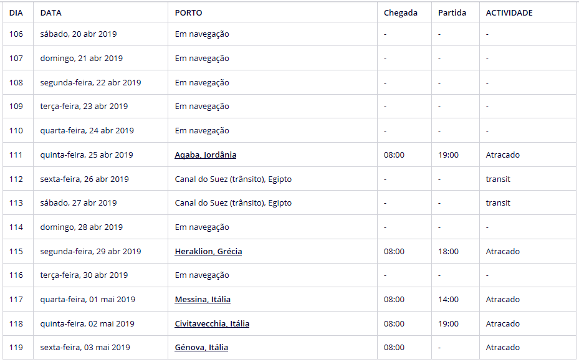Click the date sábado, 20 abr 2019

[79, 34]
